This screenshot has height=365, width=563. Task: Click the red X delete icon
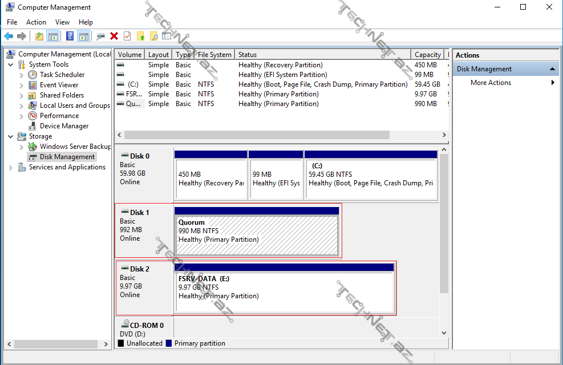[x=114, y=36]
